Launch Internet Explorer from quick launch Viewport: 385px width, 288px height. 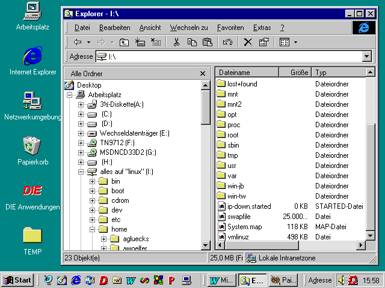[x=76, y=280]
